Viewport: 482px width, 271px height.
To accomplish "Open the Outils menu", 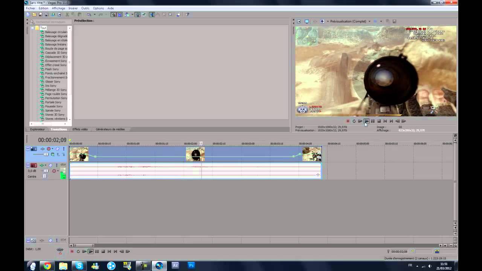I will pyautogui.click(x=85, y=8).
